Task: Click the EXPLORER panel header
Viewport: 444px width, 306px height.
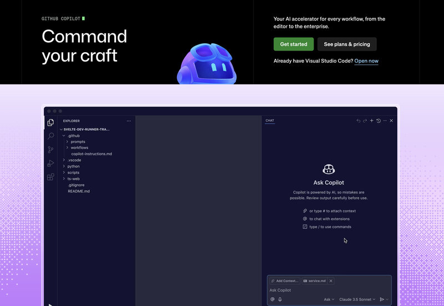Action: [72, 121]
